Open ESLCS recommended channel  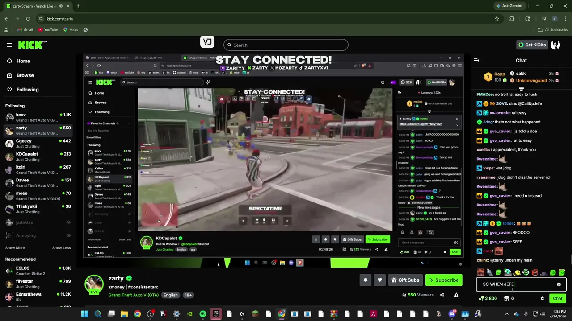click(x=38, y=271)
